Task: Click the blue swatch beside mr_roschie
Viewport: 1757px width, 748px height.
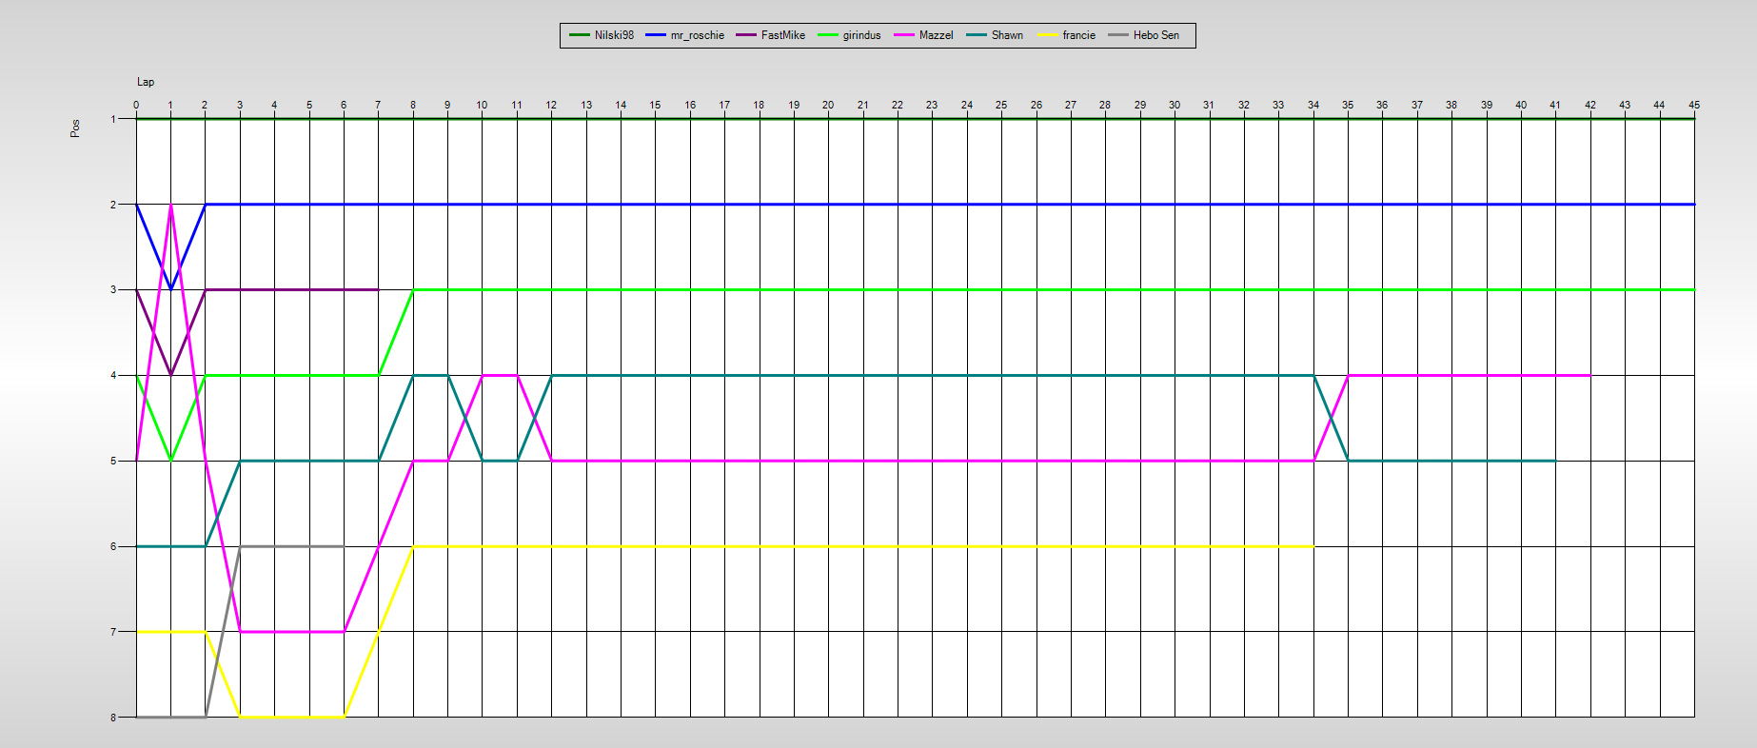Action: click(656, 35)
